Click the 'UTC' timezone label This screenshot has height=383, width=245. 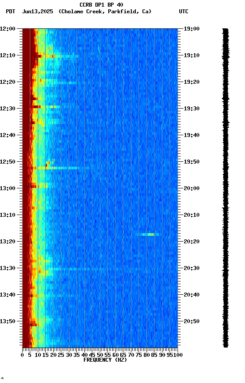(184, 12)
